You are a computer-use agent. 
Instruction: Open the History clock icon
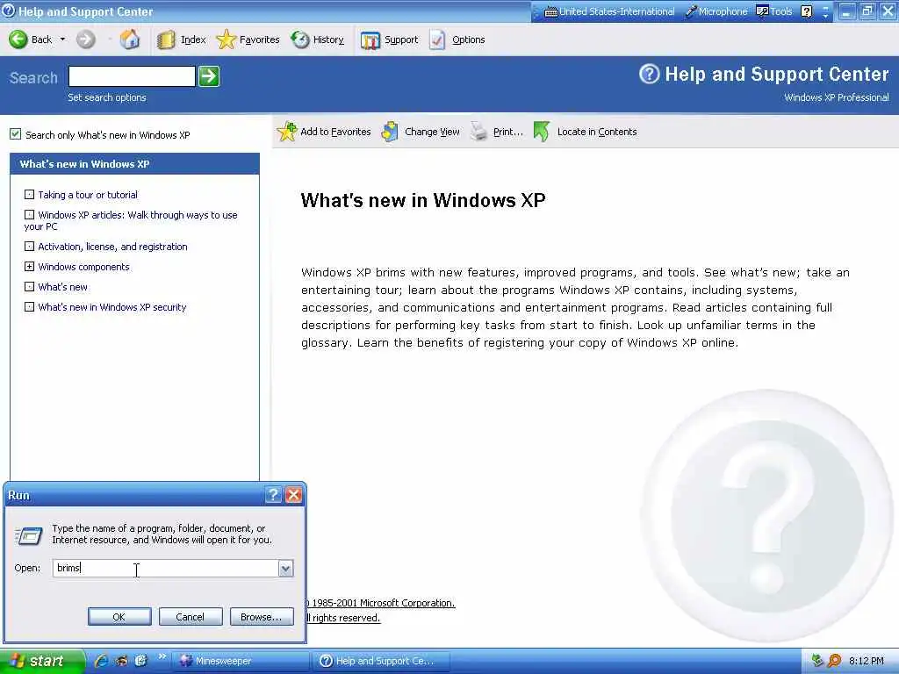click(300, 39)
